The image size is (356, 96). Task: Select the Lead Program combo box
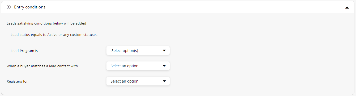click(x=138, y=50)
